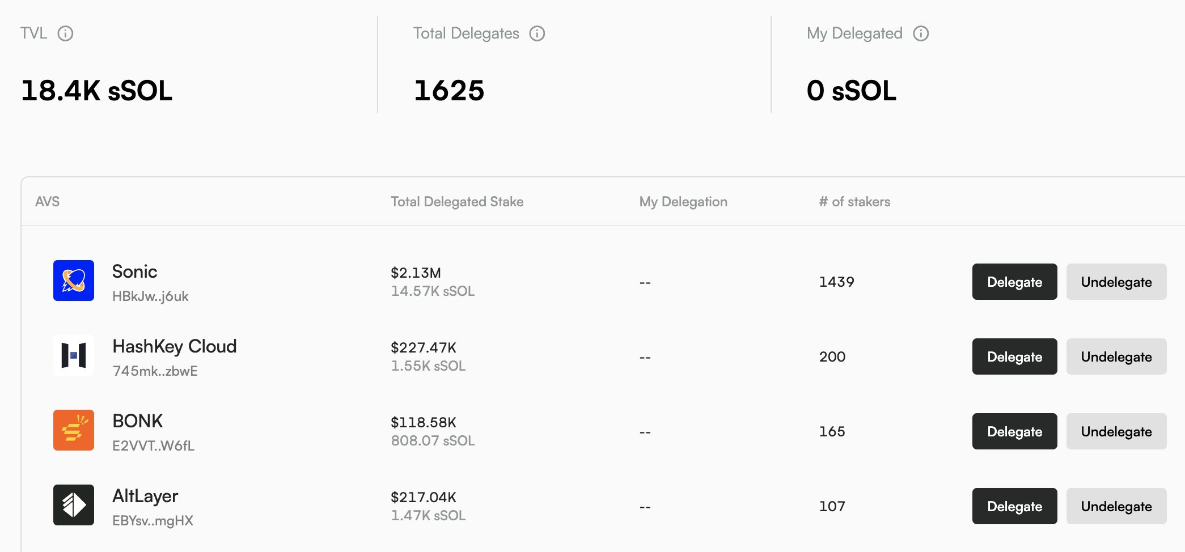The height and width of the screenshot is (552, 1185).
Task: Click the $227.47K stake value
Action: tap(424, 348)
